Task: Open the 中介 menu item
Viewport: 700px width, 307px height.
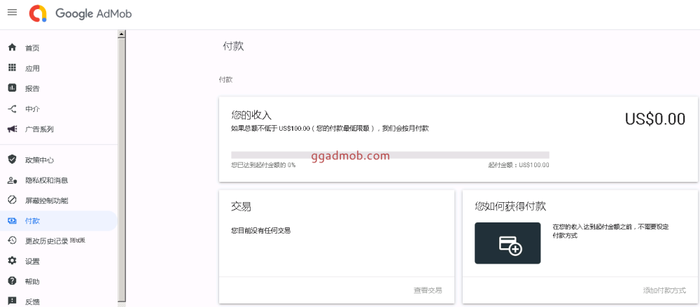Action: point(59,109)
